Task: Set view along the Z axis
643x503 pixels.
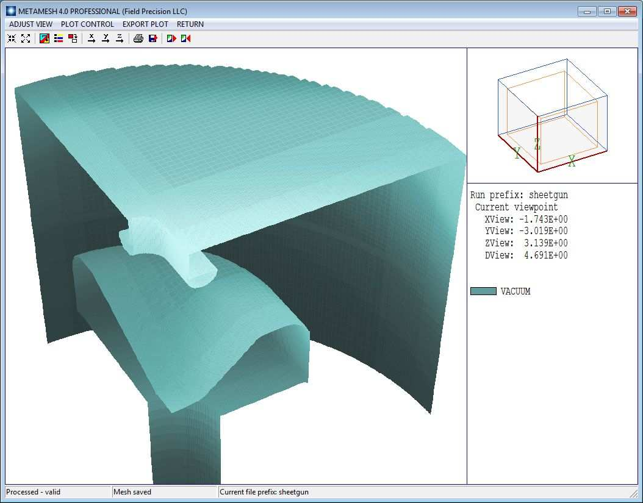Action: tap(120, 38)
